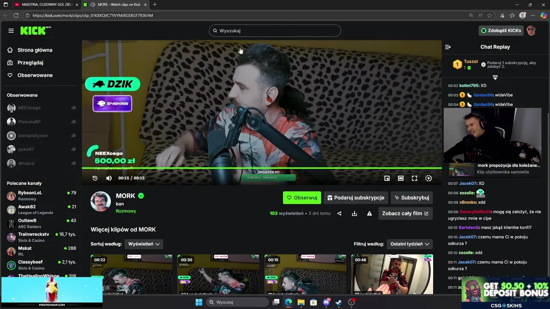The image size is (550, 309).
Task: Open recommended channel Classybeef
Action: [41, 265]
